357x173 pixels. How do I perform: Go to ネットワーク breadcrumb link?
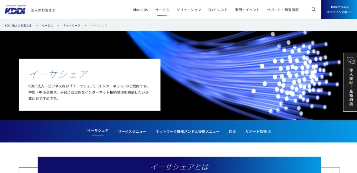[x=72, y=25]
